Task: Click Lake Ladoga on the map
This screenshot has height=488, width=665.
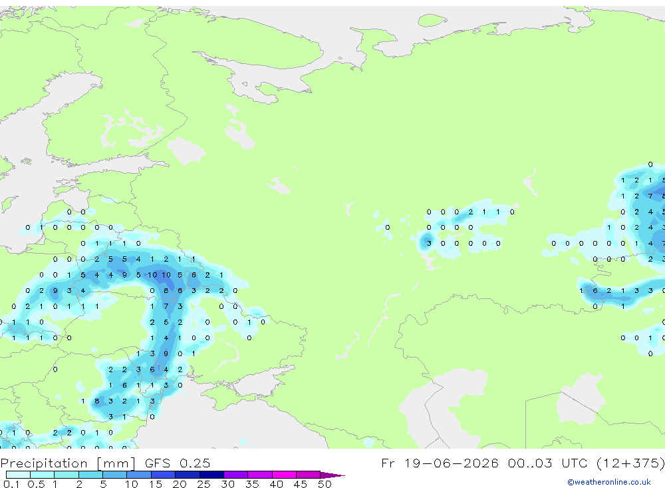Action: [187, 150]
